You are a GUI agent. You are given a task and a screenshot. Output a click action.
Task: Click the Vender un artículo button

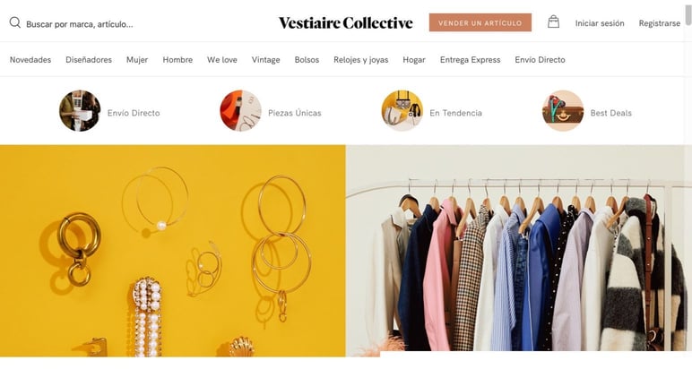point(480,22)
